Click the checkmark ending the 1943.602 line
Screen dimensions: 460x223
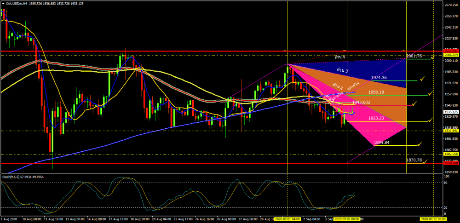(414, 103)
